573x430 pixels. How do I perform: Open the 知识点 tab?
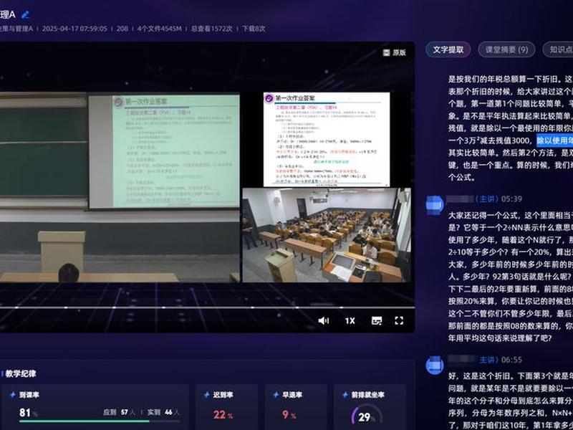point(559,49)
